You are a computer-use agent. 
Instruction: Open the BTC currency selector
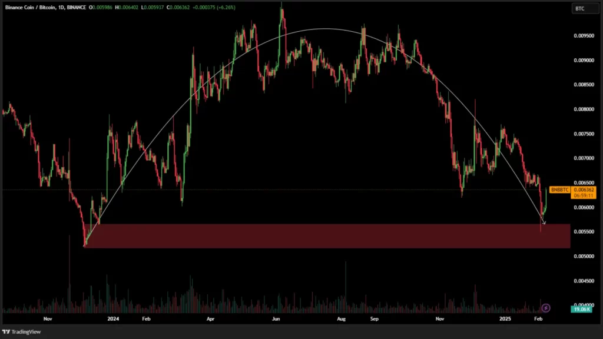click(585, 8)
